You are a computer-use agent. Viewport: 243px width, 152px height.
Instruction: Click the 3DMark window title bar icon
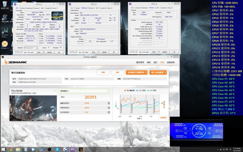click(3, 57)
